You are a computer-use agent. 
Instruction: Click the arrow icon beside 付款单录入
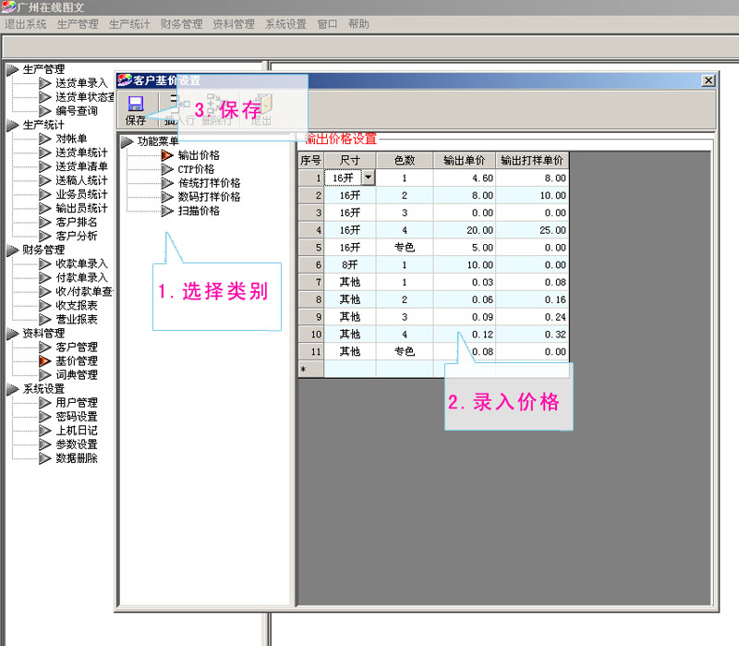[x=45, y=278]
